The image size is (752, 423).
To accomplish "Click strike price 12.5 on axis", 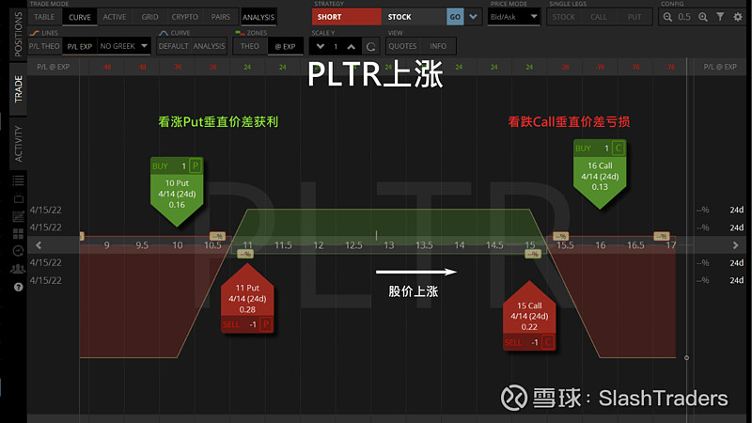I will coord(353,245).
